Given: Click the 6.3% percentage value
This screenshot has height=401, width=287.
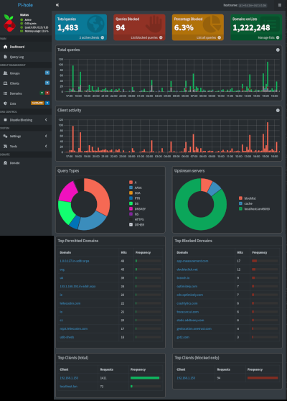Looking at the screenshot, I should click(184, 27).
